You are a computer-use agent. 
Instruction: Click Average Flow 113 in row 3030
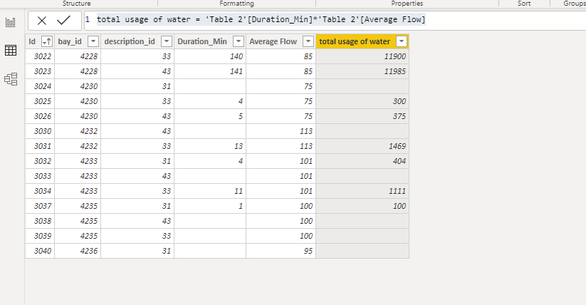coord(281,131)
